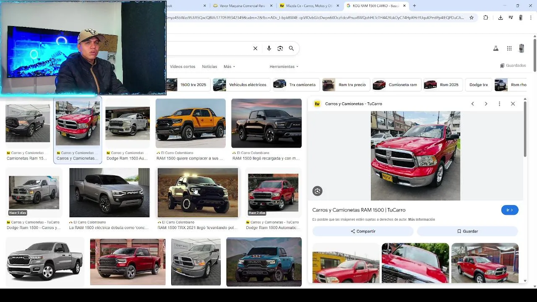Image resolution: width=537 pixels, height=302 pixels.
Task: Start voice search with microphone icon
Action: (269, 48)
